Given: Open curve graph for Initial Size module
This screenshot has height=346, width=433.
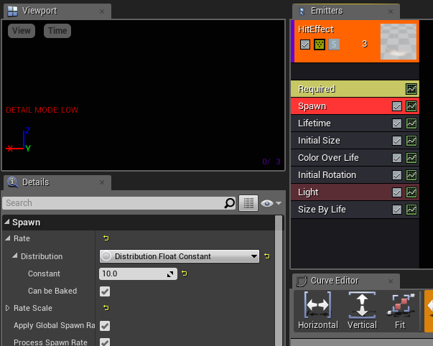Looking at the screenshot, I should [x=411, y=141].
